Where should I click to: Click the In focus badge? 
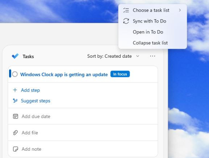pyautogui.click(x=120, y=74)
